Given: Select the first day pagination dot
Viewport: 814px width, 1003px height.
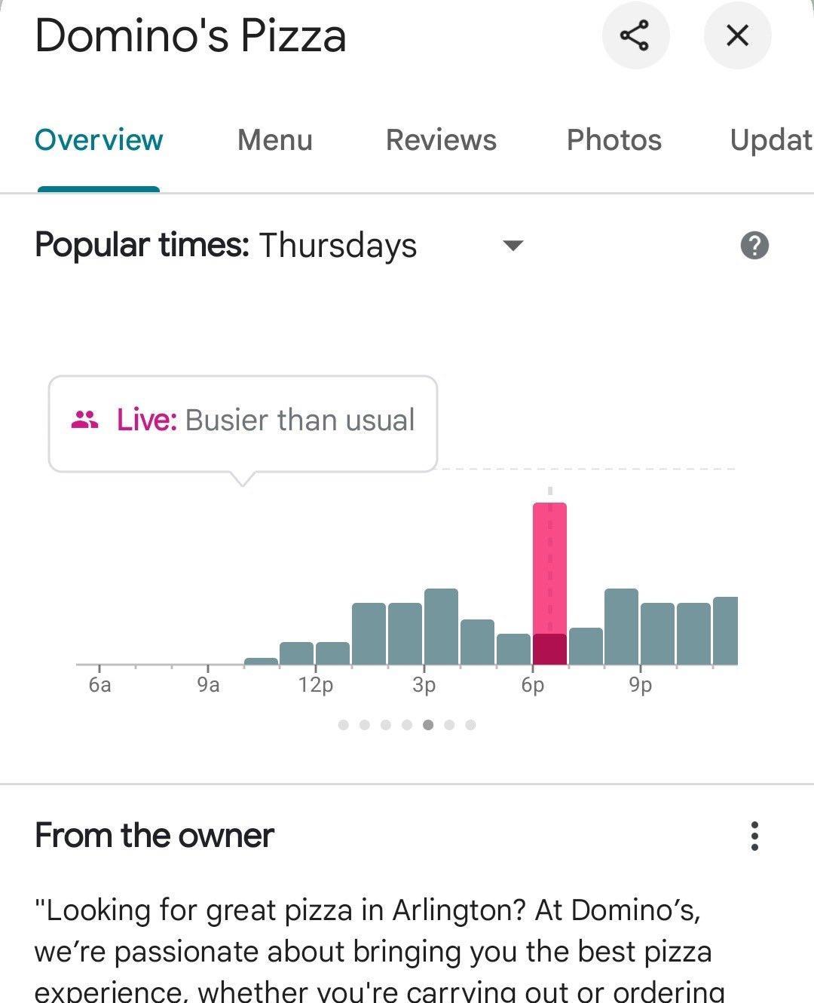Looking at the screenshot, I should 344,725.
